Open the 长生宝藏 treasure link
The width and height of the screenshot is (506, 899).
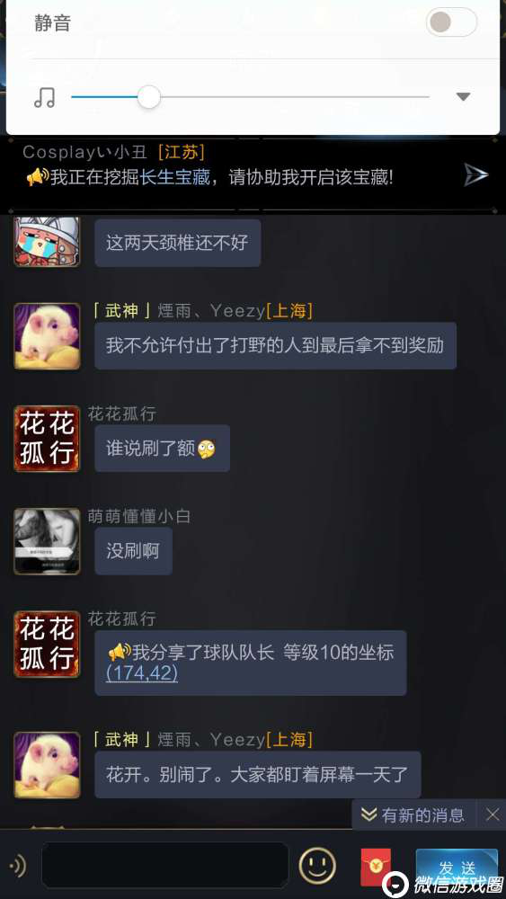pyautogui.click(x=175, y=177)
